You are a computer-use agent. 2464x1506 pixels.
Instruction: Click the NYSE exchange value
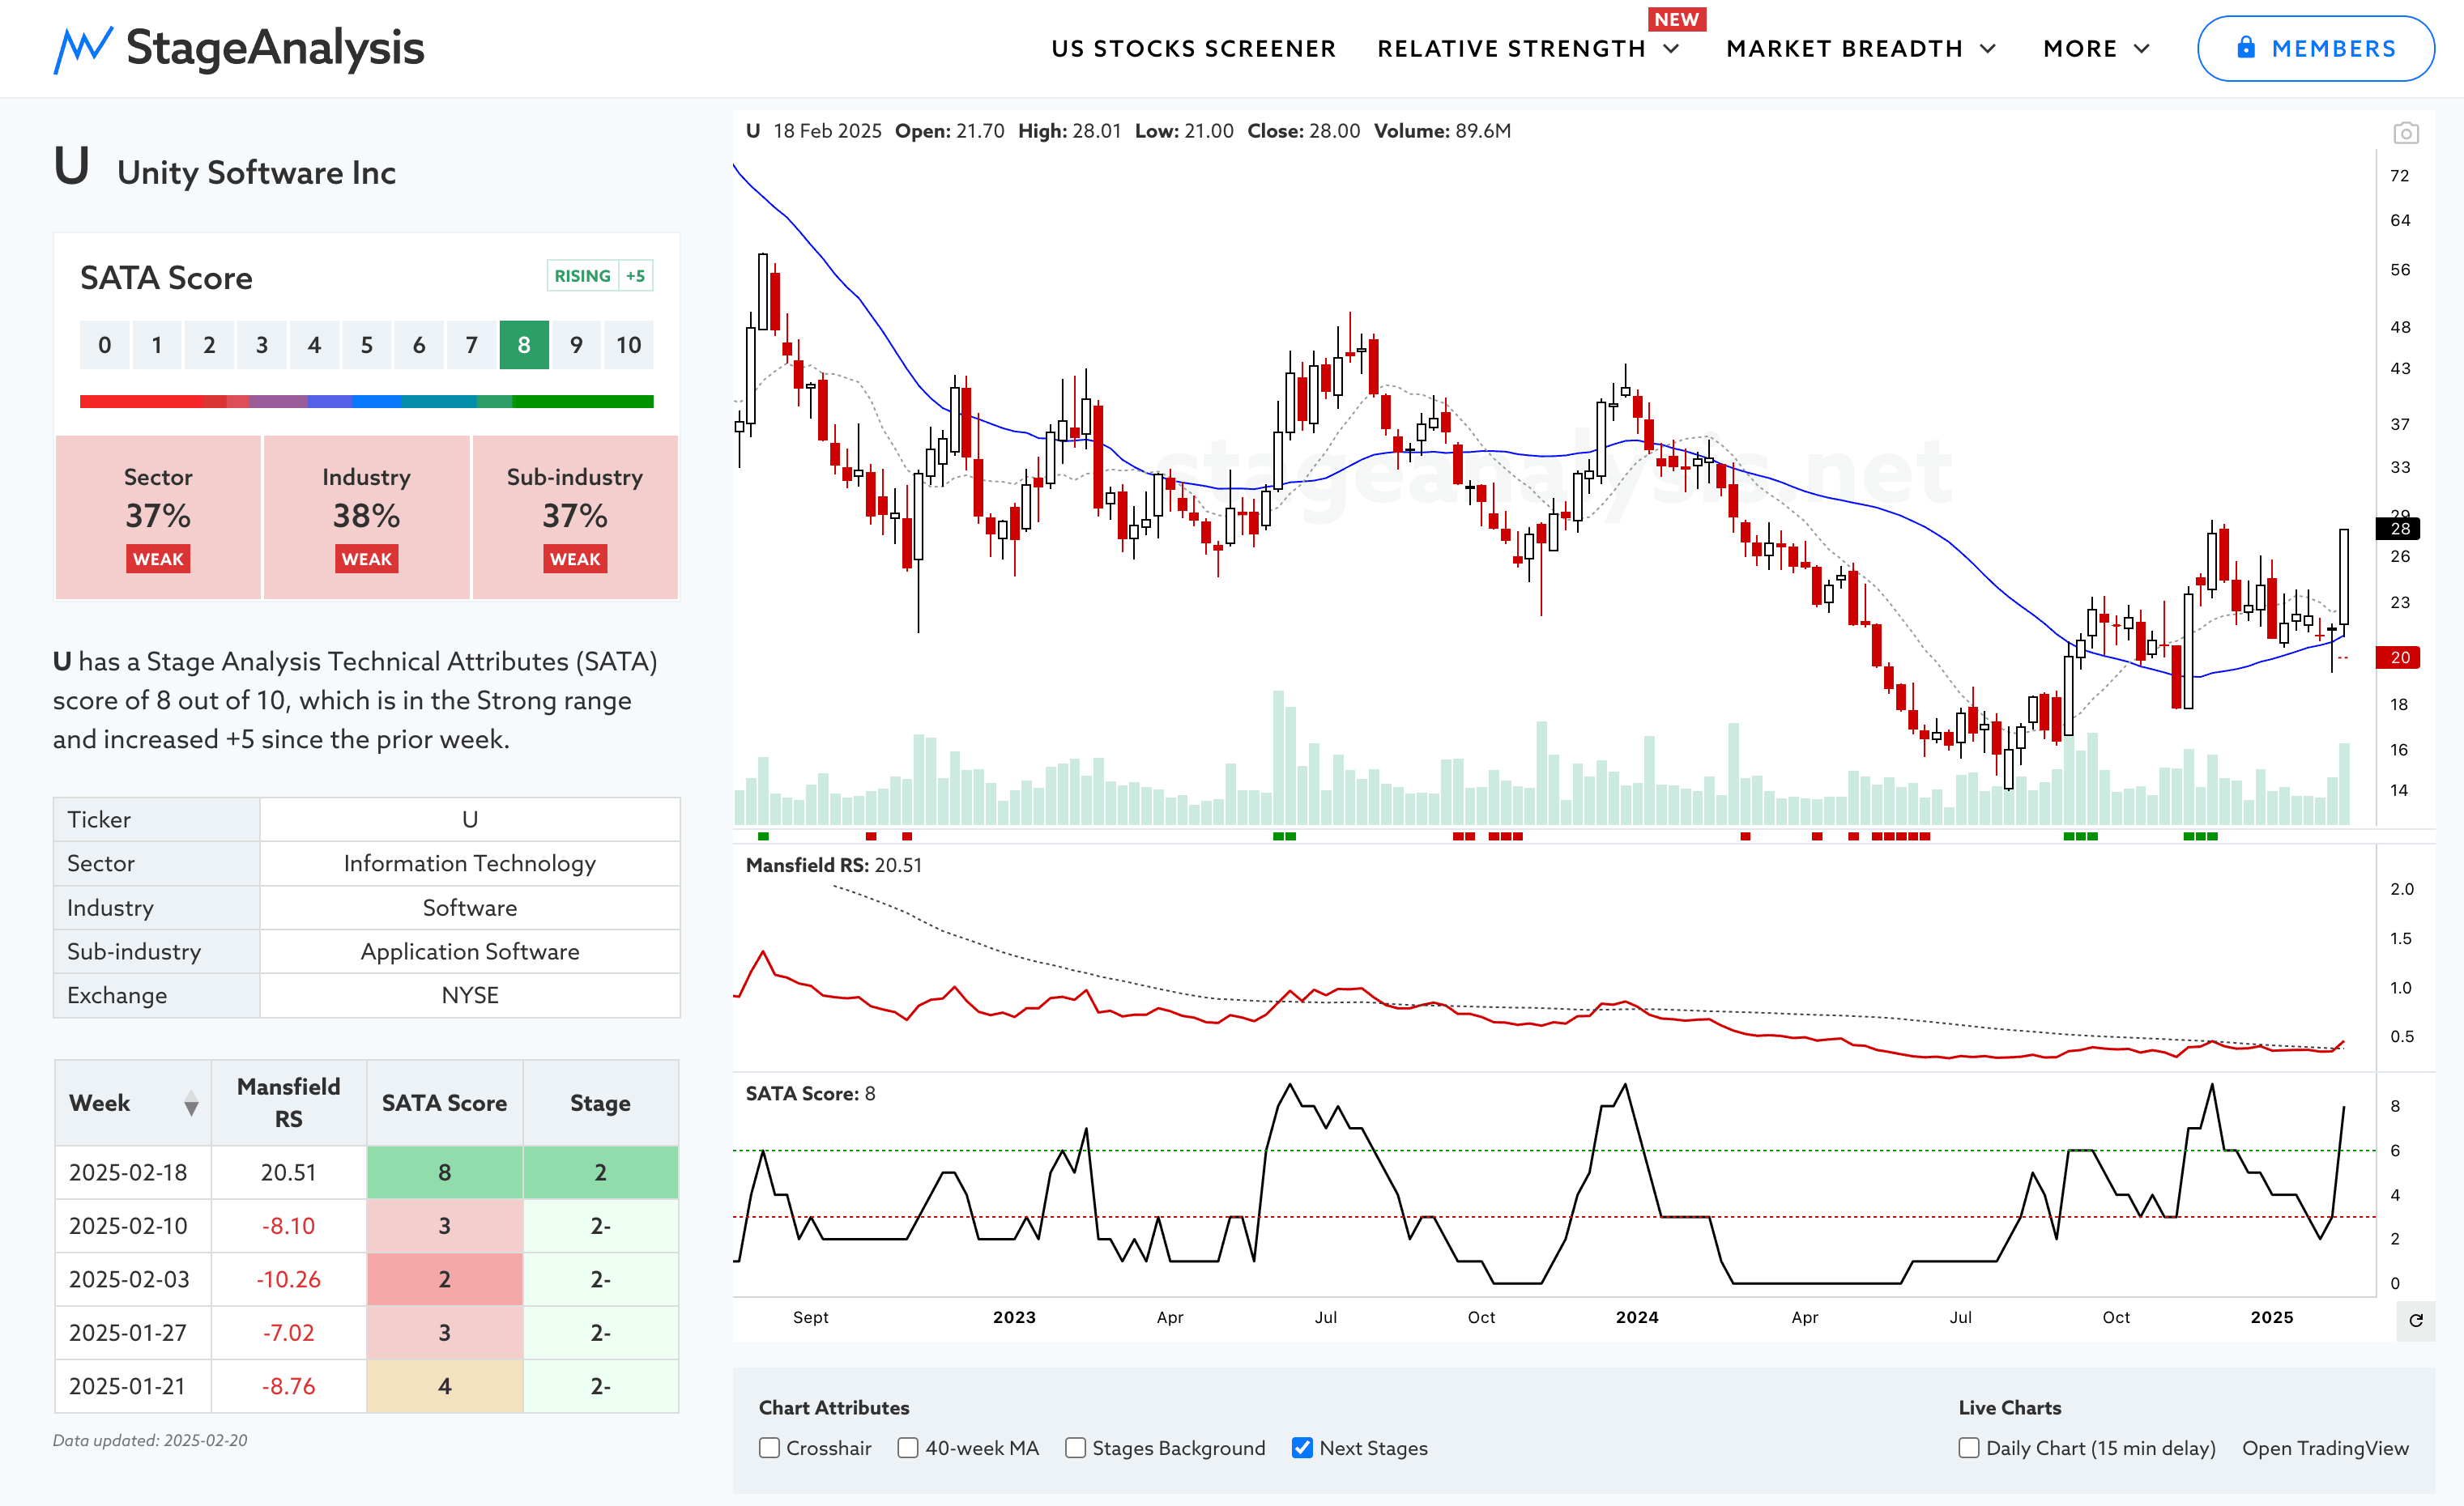click(x=470, y=995)
